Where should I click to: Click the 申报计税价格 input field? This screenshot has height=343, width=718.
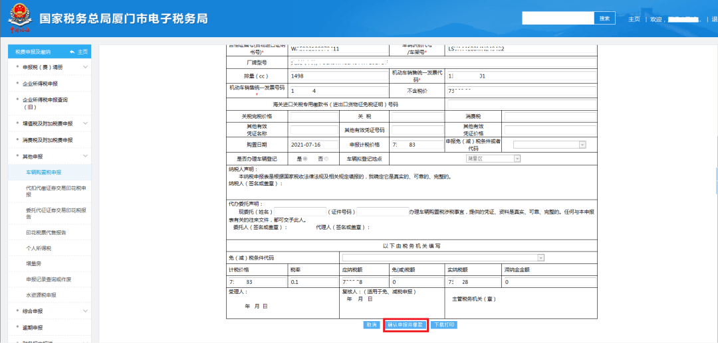click(418, 145)
